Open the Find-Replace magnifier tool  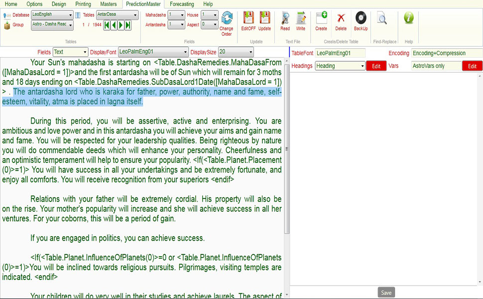(382, 18)
